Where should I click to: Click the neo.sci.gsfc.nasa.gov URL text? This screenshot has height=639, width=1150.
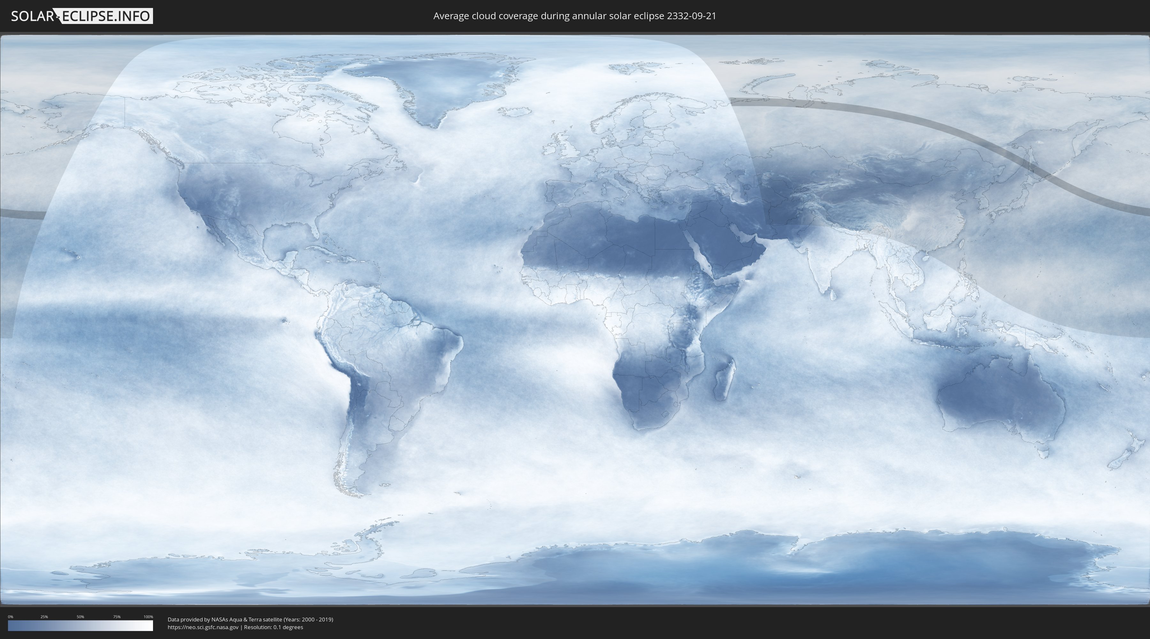tap(203, 627)
